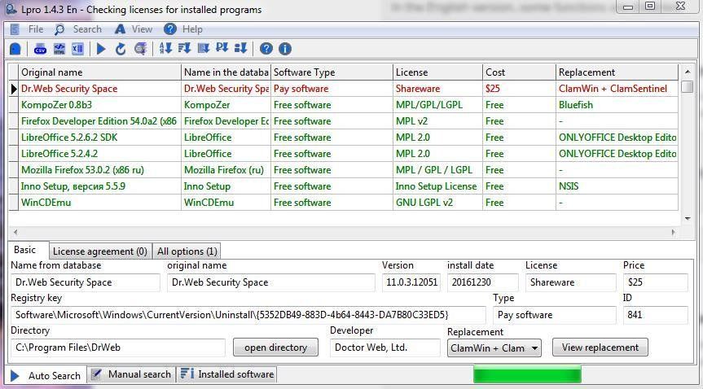
Task: Click the Type field showing Pay software
Action: [555, 315]
